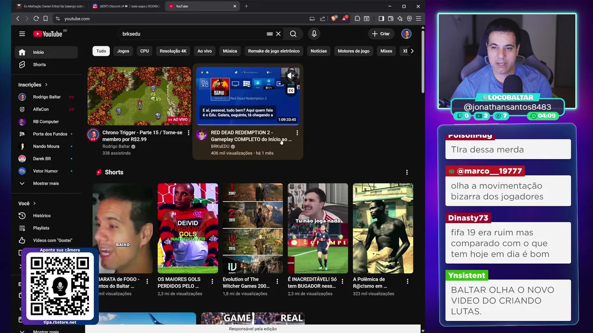Open the YouTube hamburger guide menu

[22, 34]
